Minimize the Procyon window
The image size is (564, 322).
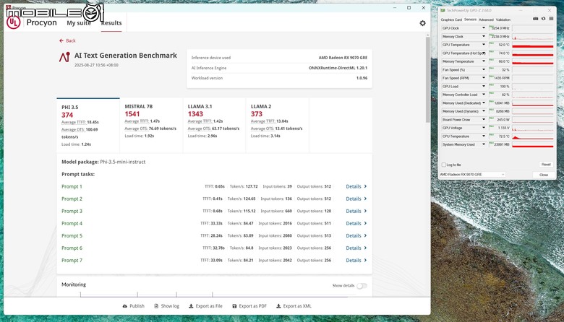pyautogui.click(x=395, y=7)
